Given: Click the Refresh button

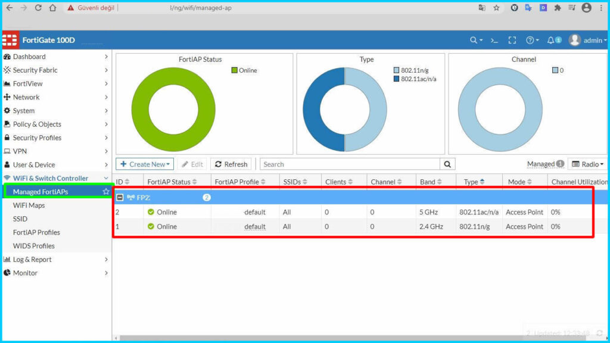Looking at the screenshot, I should pyautogui.click(x=231, y=164).
